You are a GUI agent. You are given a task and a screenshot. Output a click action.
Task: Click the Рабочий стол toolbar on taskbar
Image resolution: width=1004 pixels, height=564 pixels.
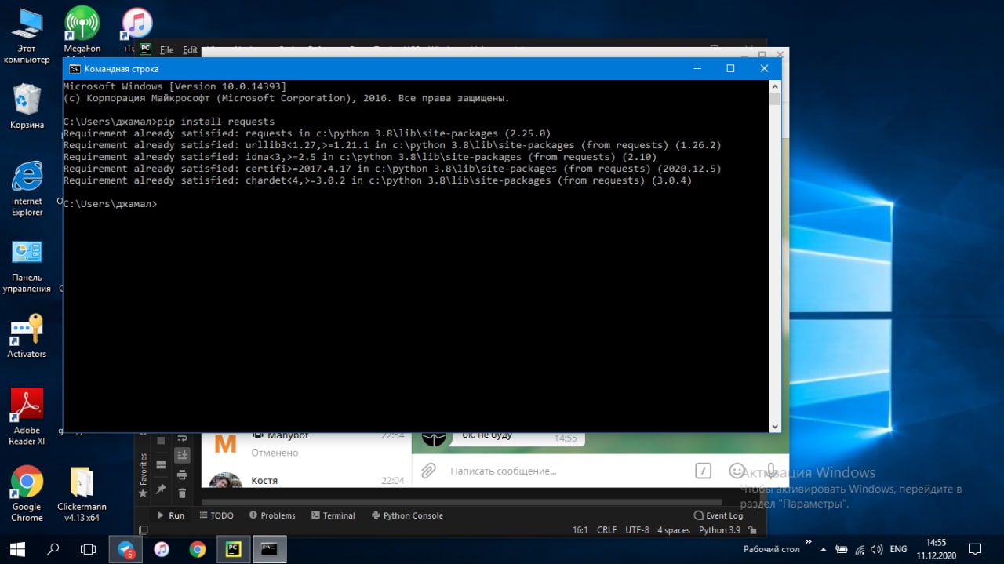pyautogui.click(x=772, y=549)
